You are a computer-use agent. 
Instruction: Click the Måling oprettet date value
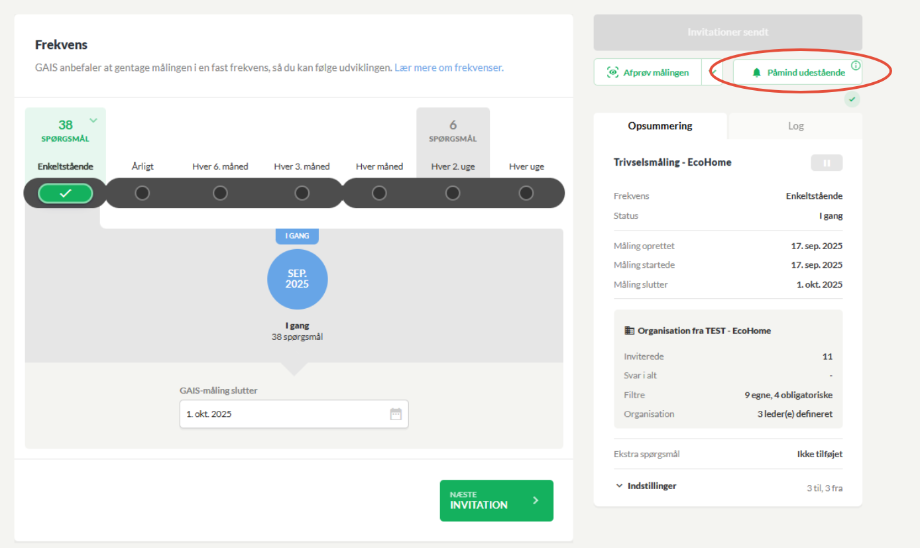point(817,246)
